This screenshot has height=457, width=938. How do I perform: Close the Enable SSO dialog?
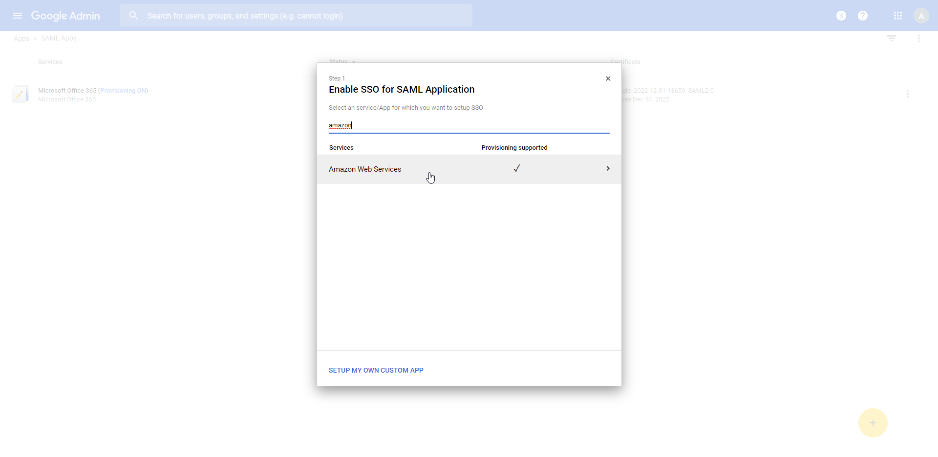pyautogui.click(x=608, y=79)
